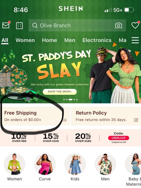This screenshot has width=141, height=188.
Task: Tap the SHOP THE DROP button
Action: pos(60,92)
